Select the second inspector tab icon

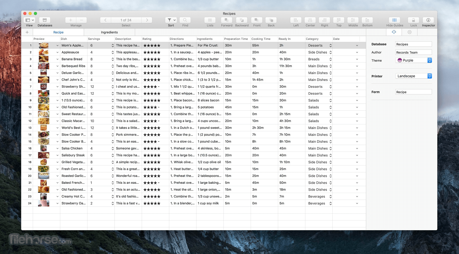[409, 32]
